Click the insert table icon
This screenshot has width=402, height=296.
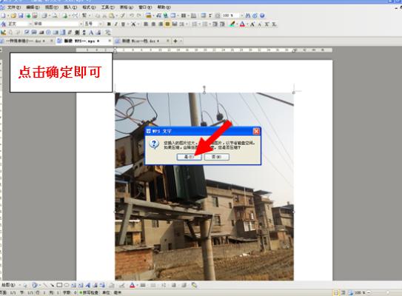coord(184,16)
